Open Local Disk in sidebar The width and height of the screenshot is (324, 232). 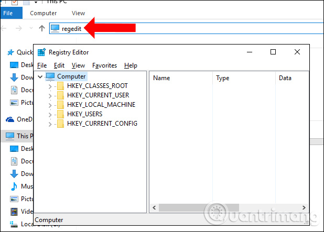coord(21,224)
